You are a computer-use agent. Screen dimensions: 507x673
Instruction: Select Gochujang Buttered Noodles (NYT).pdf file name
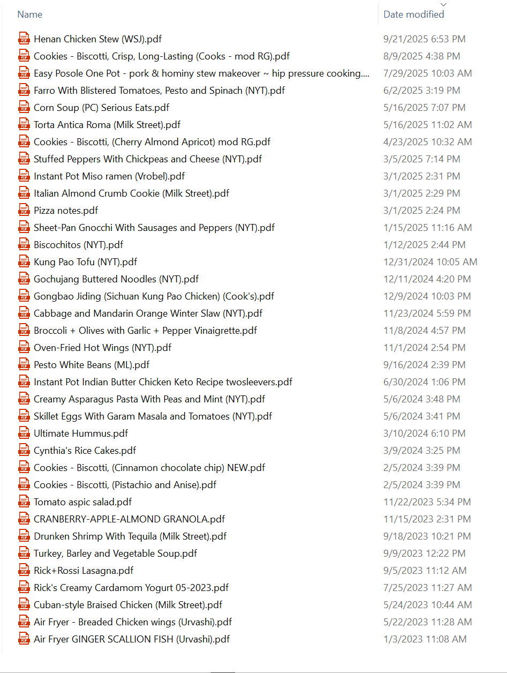coord(116,279)
